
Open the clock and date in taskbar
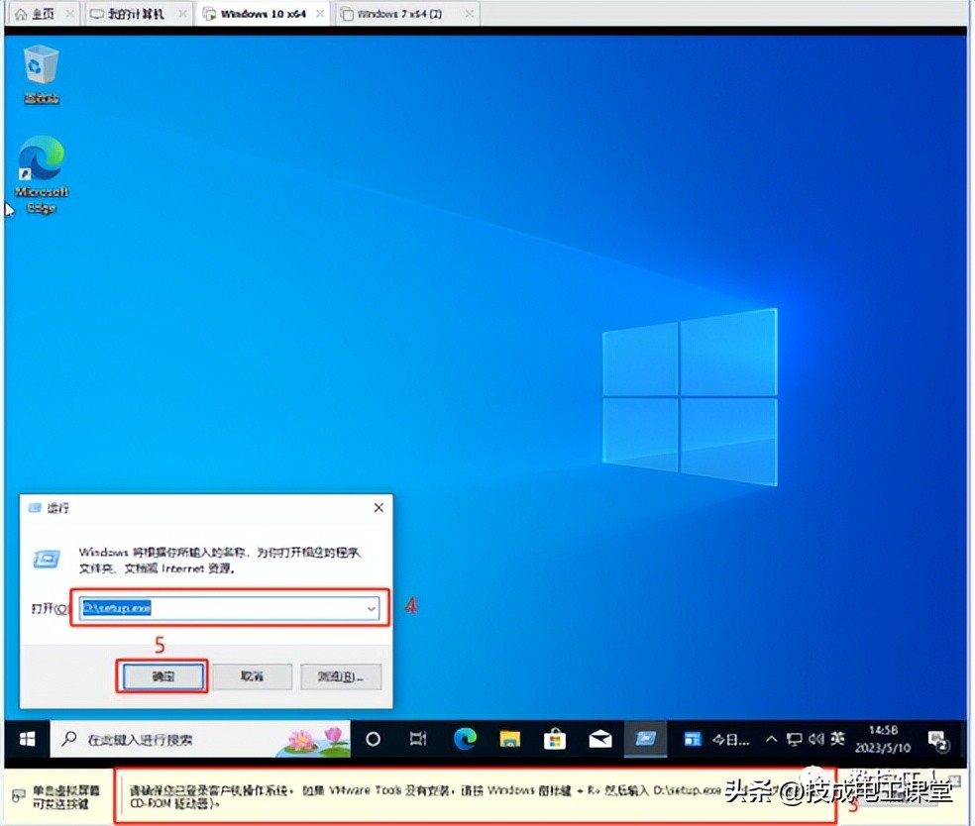tap(880, 739)
